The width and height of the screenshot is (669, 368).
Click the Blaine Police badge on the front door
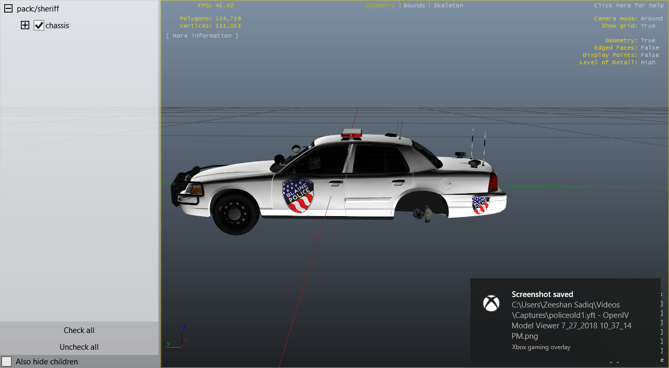click(x=297, y=196)
